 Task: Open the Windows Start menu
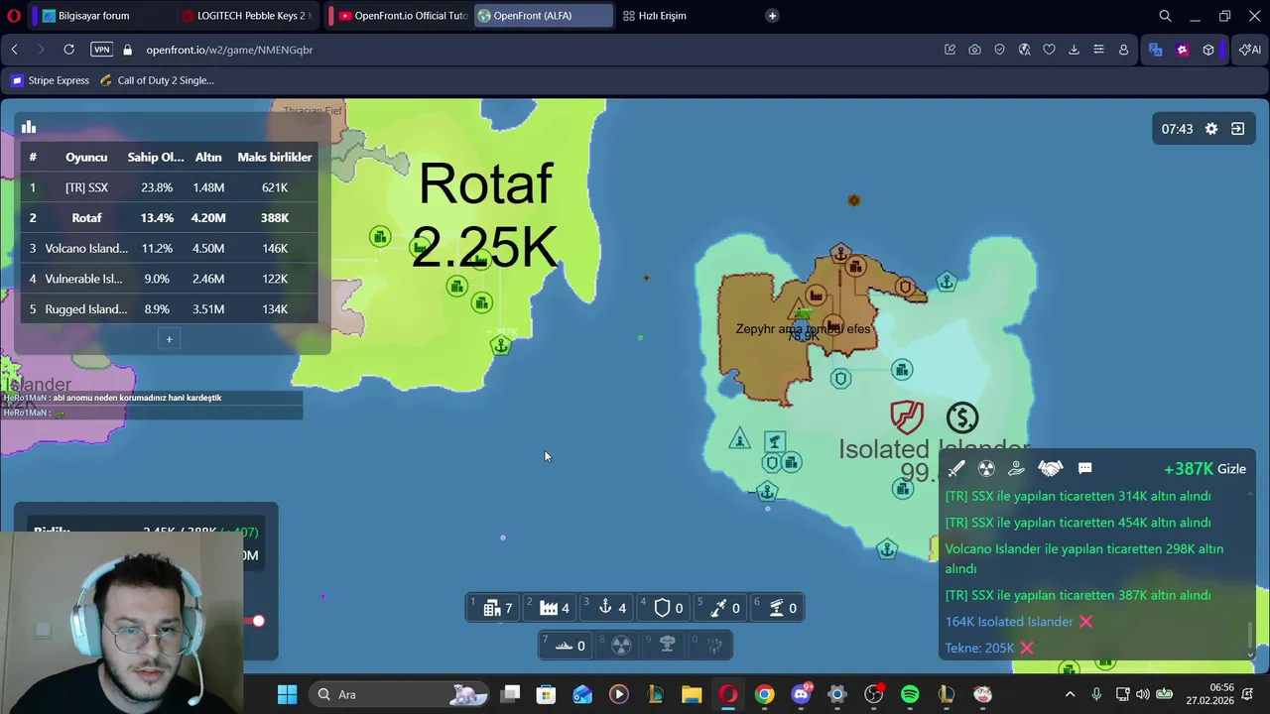[x=287, y=694]
